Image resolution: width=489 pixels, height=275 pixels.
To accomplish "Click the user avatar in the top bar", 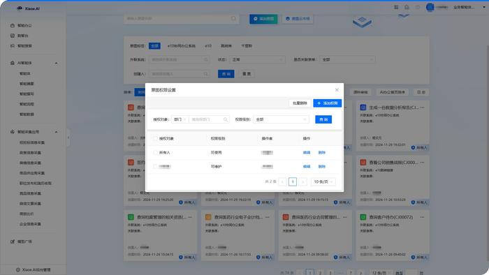I will coord(430,7).
